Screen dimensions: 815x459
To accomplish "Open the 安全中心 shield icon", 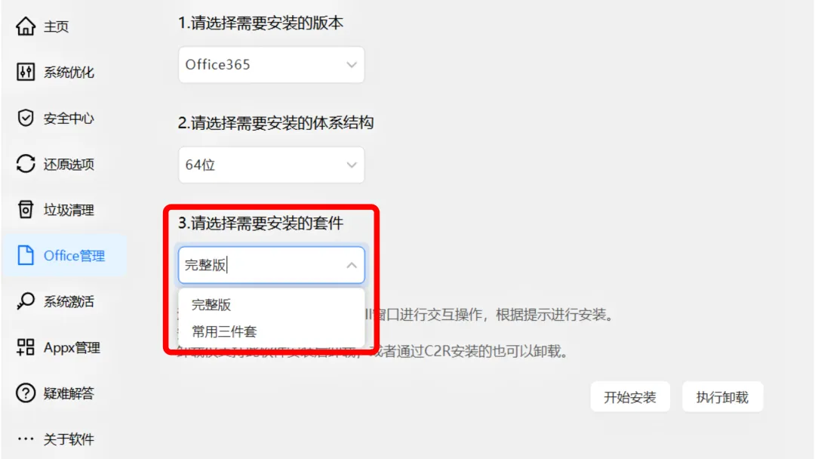I will pyautogui.click(x=26, y=118).
